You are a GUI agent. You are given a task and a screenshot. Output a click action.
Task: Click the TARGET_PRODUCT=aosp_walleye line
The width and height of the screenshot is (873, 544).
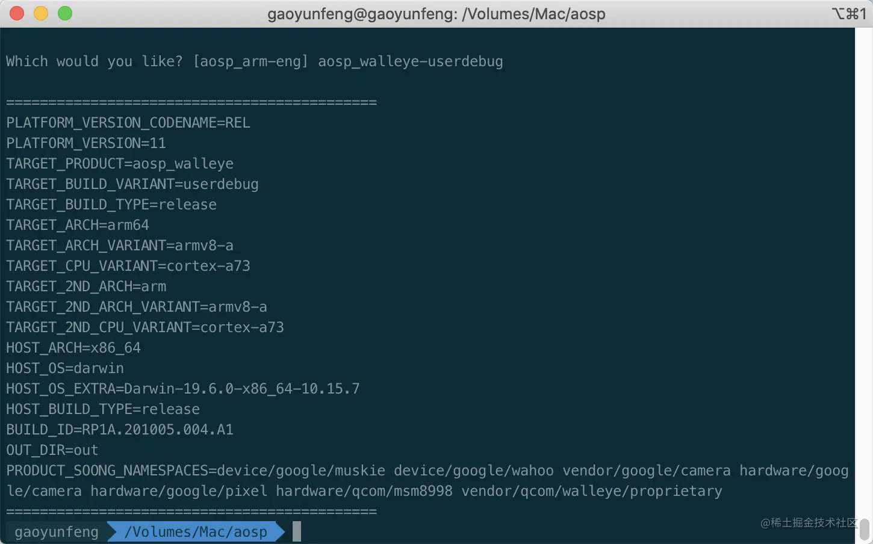(x=120, y=164)
